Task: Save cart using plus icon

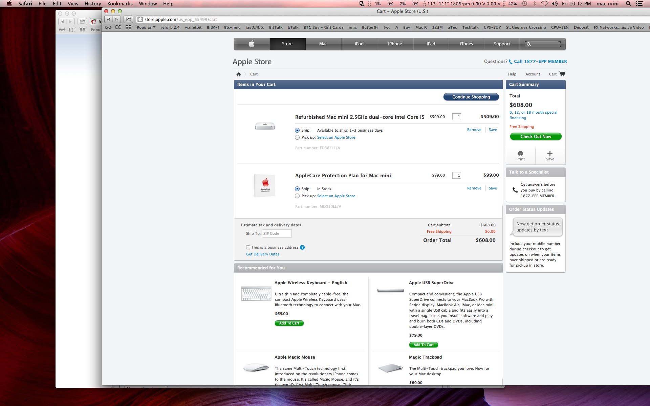Action: pos(550,156)
